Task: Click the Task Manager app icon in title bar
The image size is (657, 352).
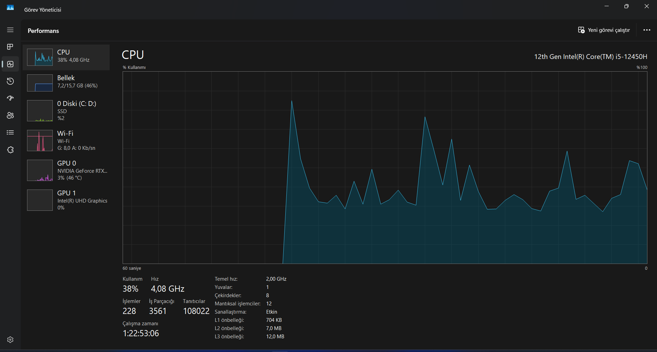Action: pyautogui.click(x=10, y=8)
